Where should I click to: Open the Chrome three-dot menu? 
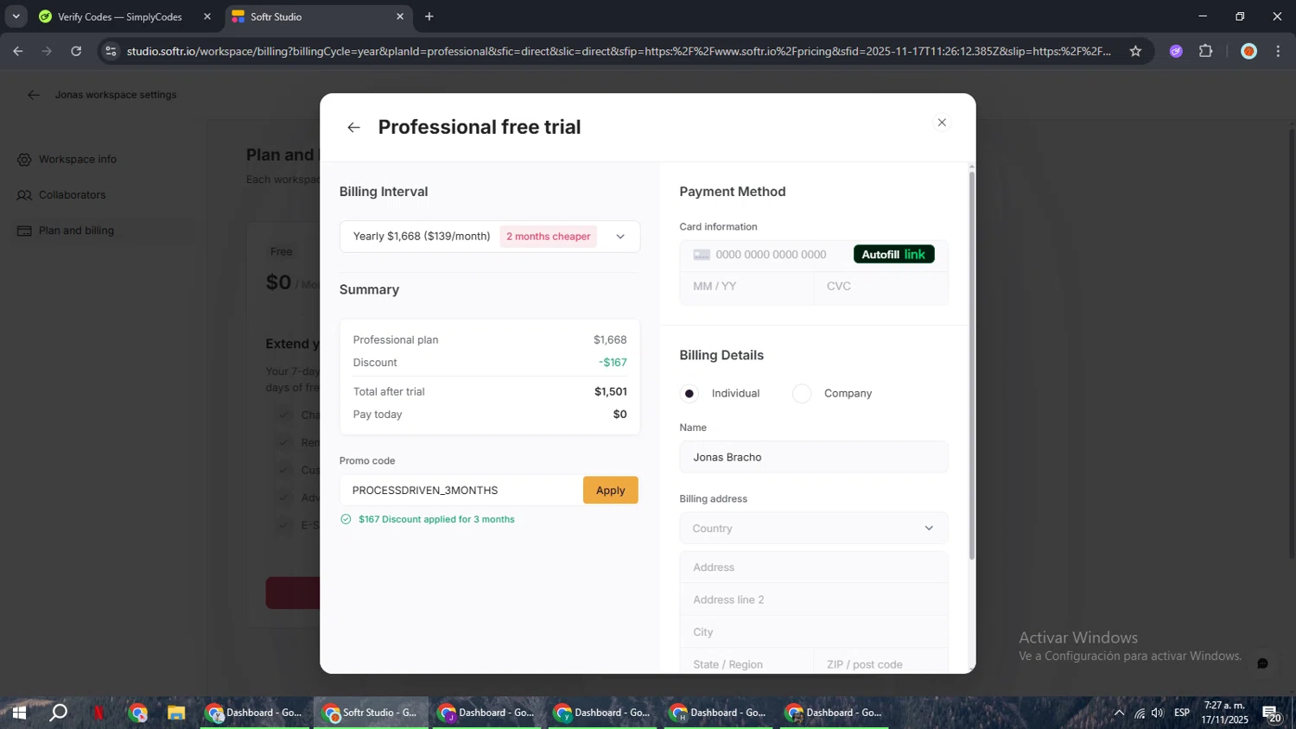1278,51
